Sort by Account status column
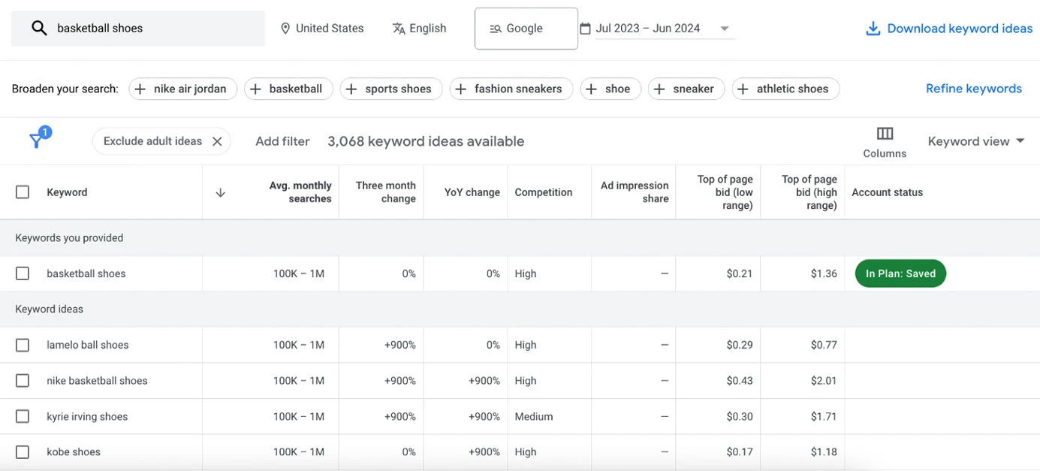Screen dimensions: 1040x471 pos(887,192)
